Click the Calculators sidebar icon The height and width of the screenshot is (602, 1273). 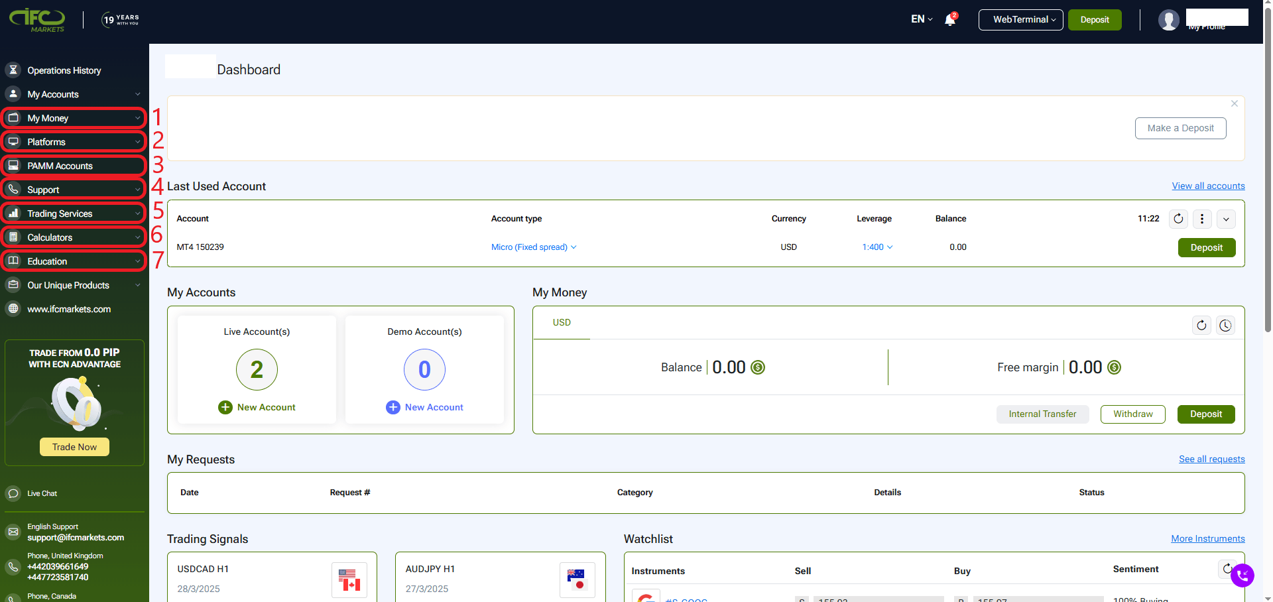click(13, 237)
